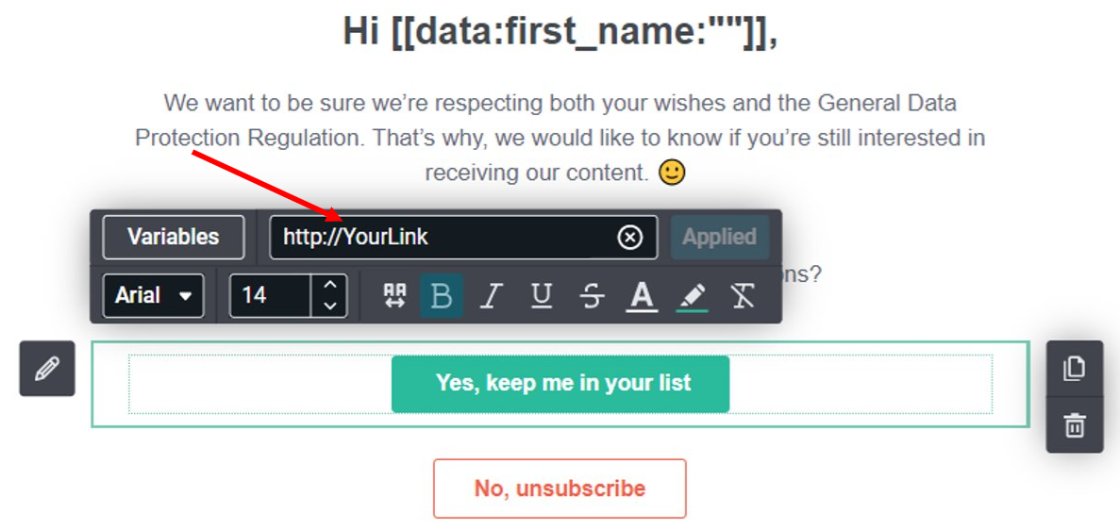The height and width of the screenshot is (530, 1120).
Task: Apply underline formatting
Action: point(543,295)
